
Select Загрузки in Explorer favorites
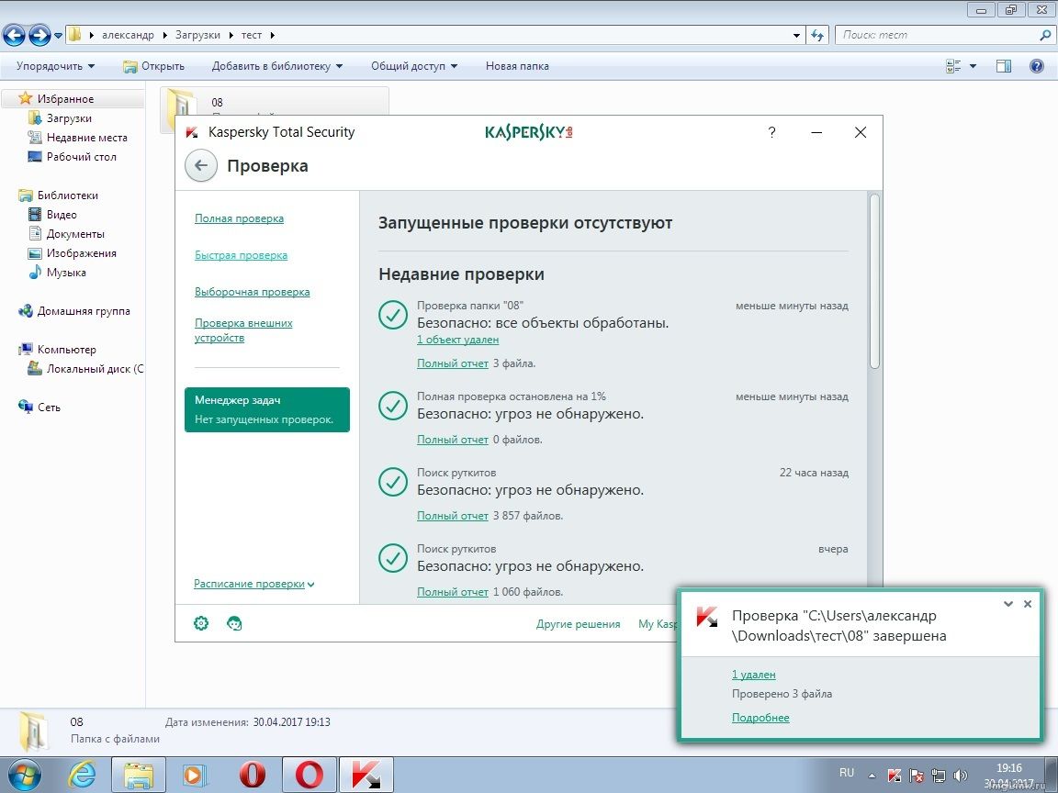(69, 118)
